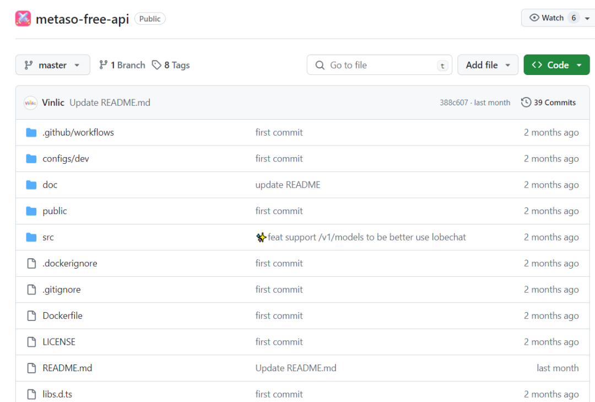Open the LICENSE file

point(59,342)
